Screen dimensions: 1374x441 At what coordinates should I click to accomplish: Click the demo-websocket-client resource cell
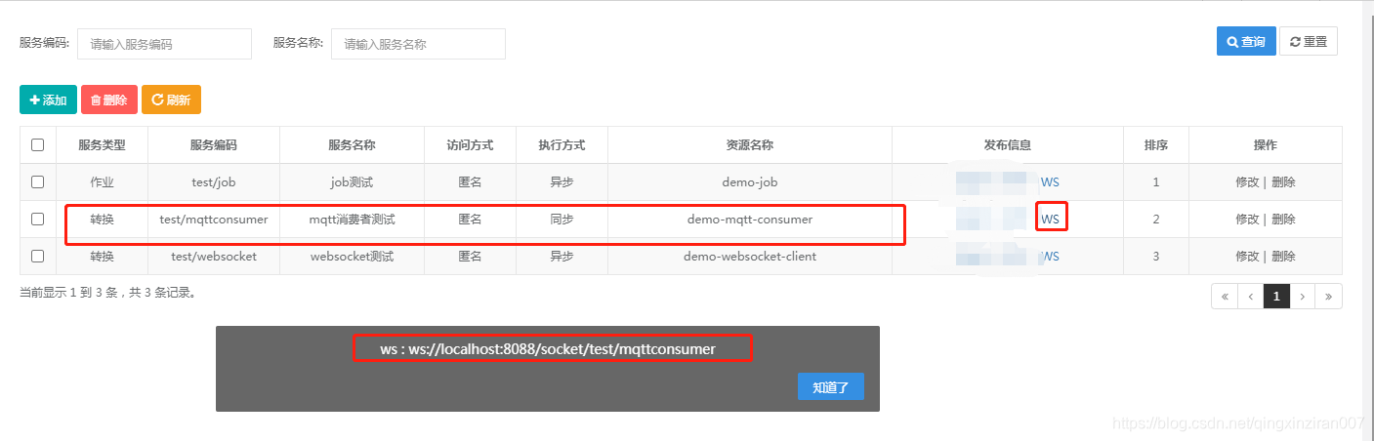click(x=750, y=256)
